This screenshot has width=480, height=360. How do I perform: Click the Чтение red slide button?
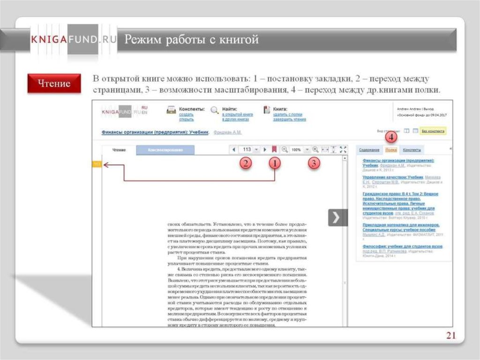coord(54,84)
